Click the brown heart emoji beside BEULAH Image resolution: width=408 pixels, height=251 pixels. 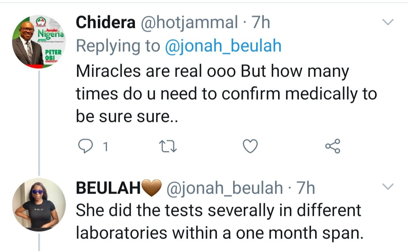152,188
